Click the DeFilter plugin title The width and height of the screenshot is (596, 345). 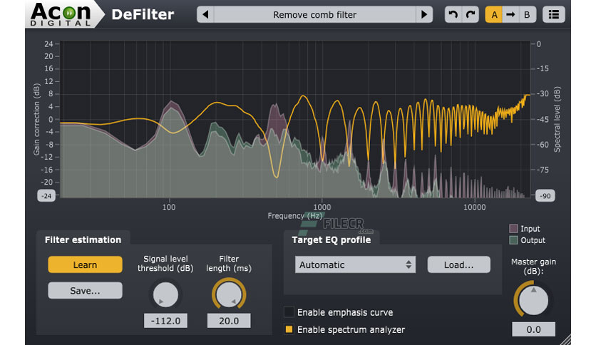coord(143,15)
